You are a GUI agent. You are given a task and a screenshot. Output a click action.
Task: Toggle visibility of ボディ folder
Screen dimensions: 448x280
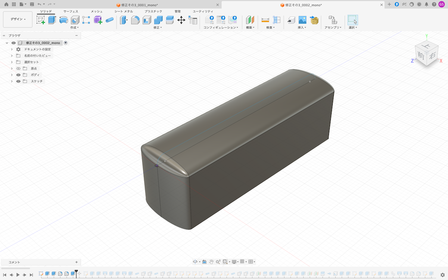[x=18, y=75]
